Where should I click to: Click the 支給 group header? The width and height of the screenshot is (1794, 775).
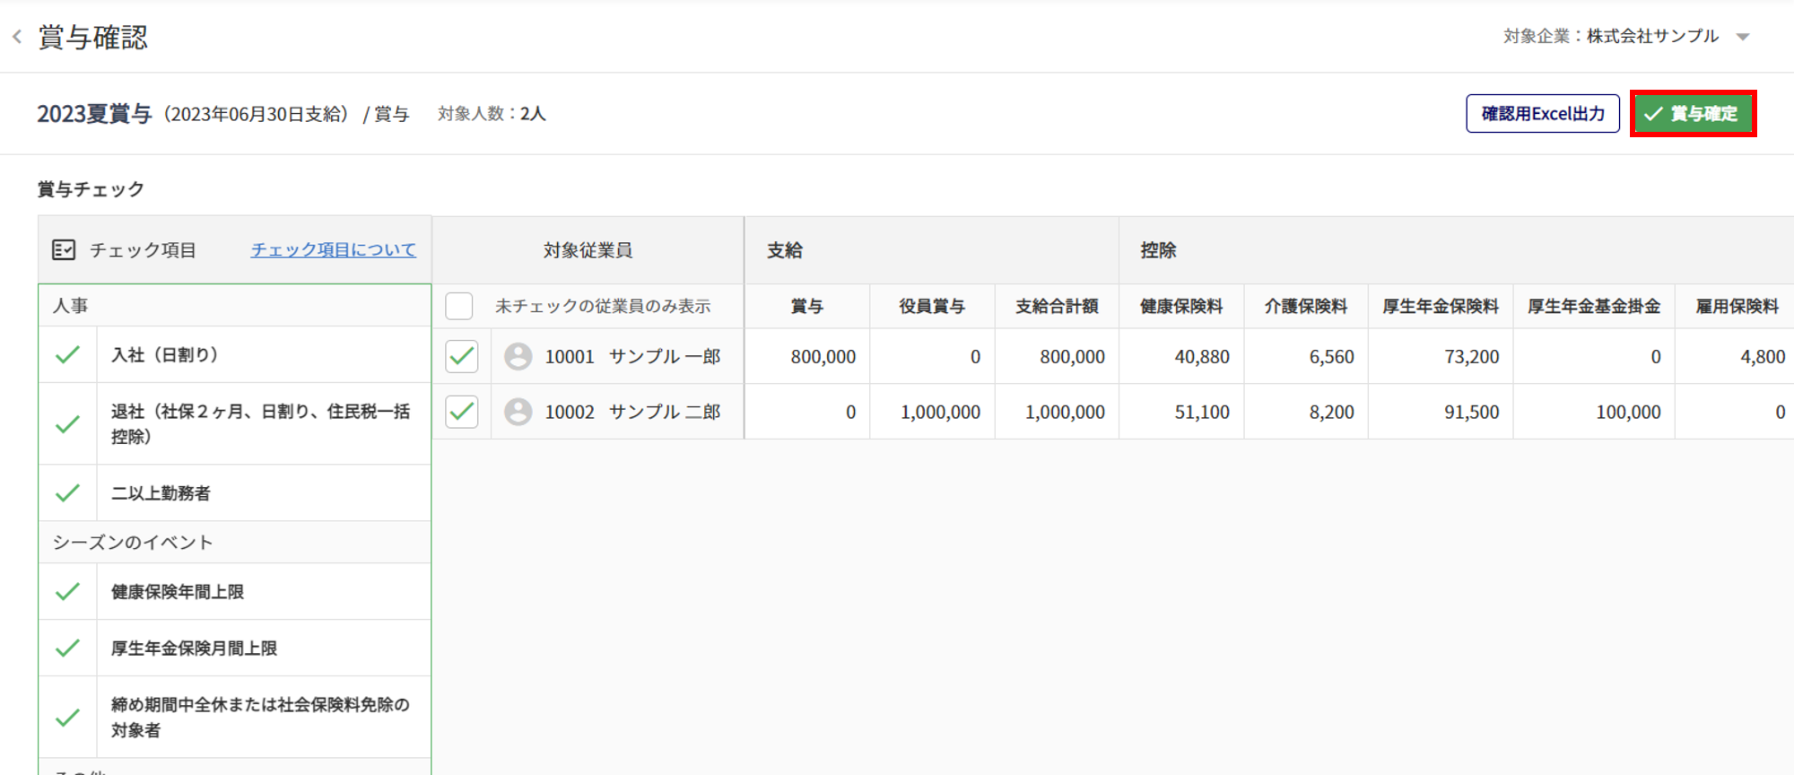tap(932, 250)
